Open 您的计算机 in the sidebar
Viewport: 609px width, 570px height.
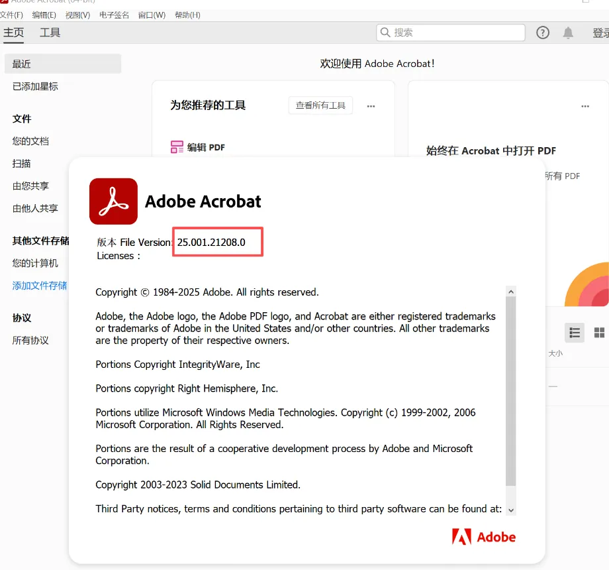point(35,263)
